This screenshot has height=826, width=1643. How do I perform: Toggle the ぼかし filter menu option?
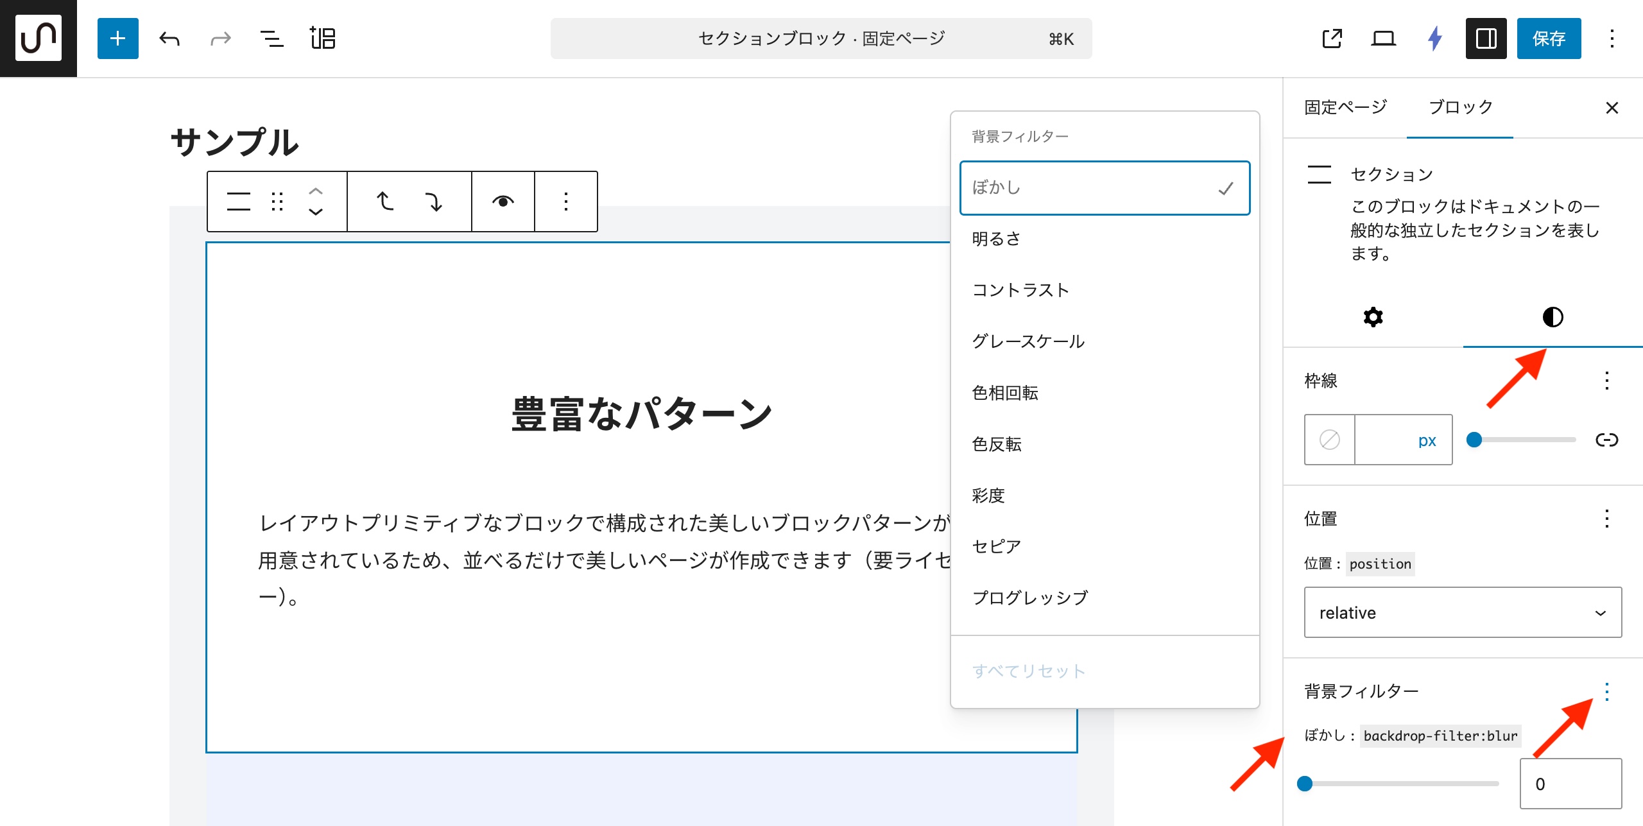[x=1104, y=188]
